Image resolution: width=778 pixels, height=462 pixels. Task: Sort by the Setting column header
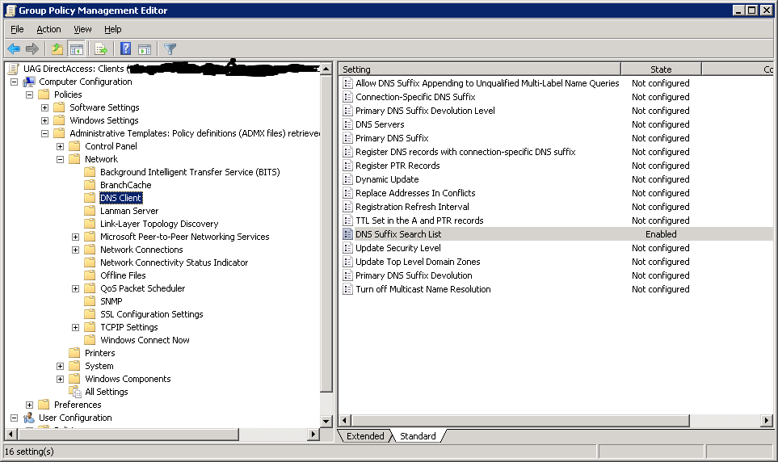[x=480, y=69]
